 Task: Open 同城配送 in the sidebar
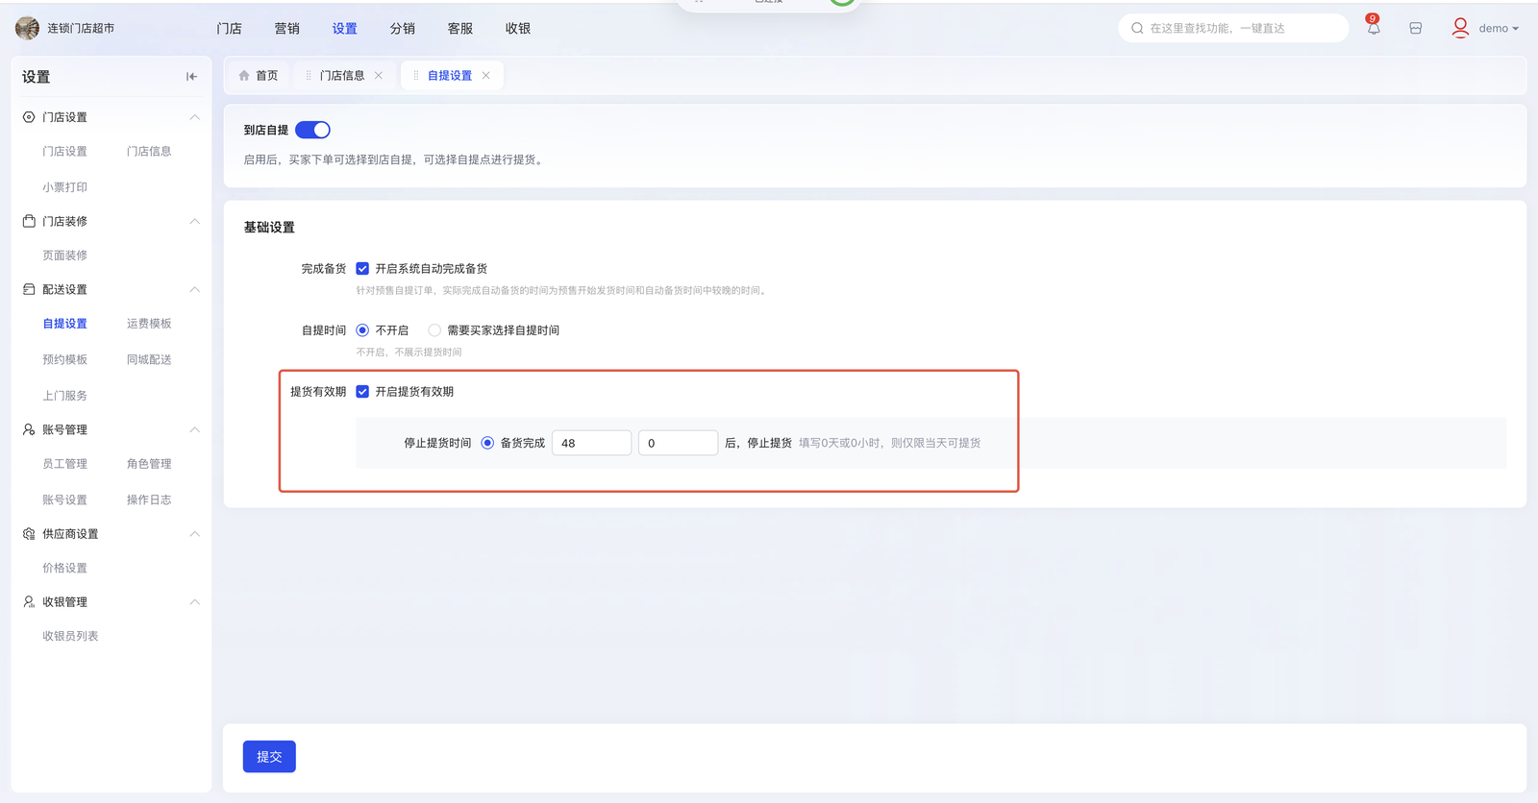[149, 359]
